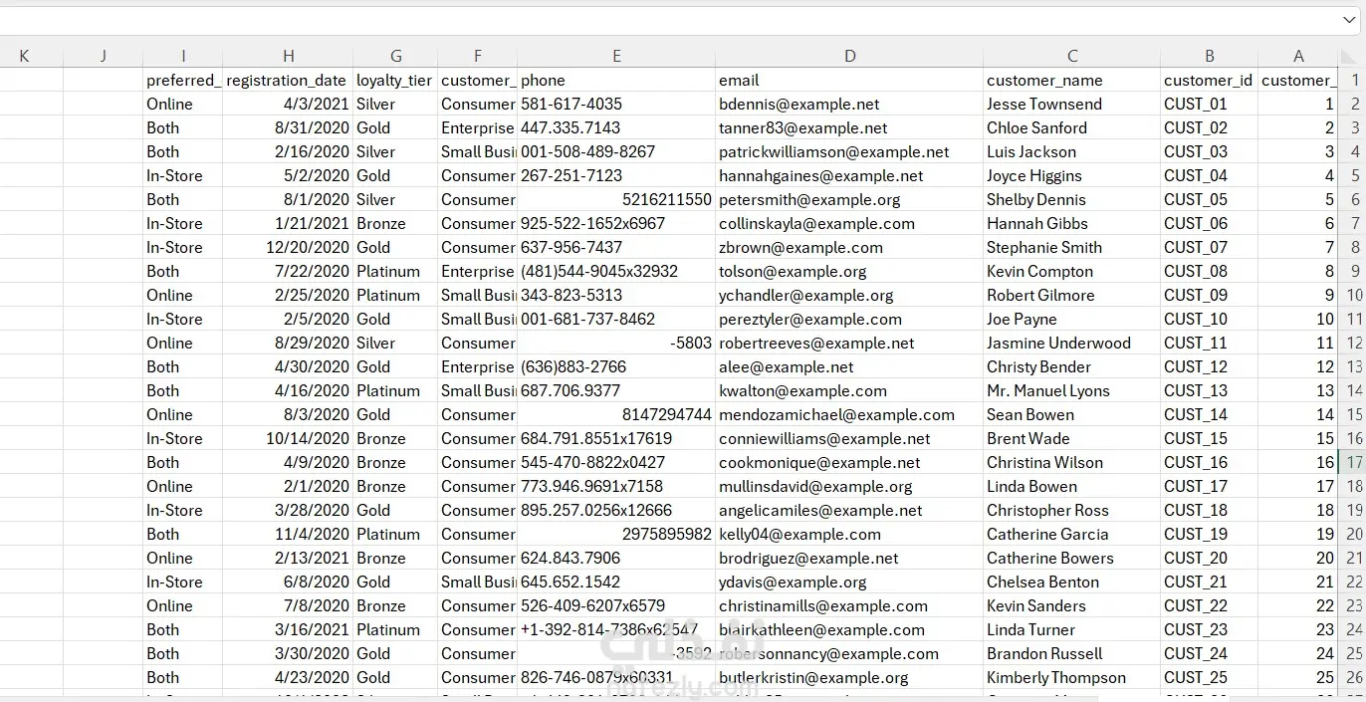1366x702 pixels.
Task: Select cell containing Christina Wilson
Action: (1072, 463)
